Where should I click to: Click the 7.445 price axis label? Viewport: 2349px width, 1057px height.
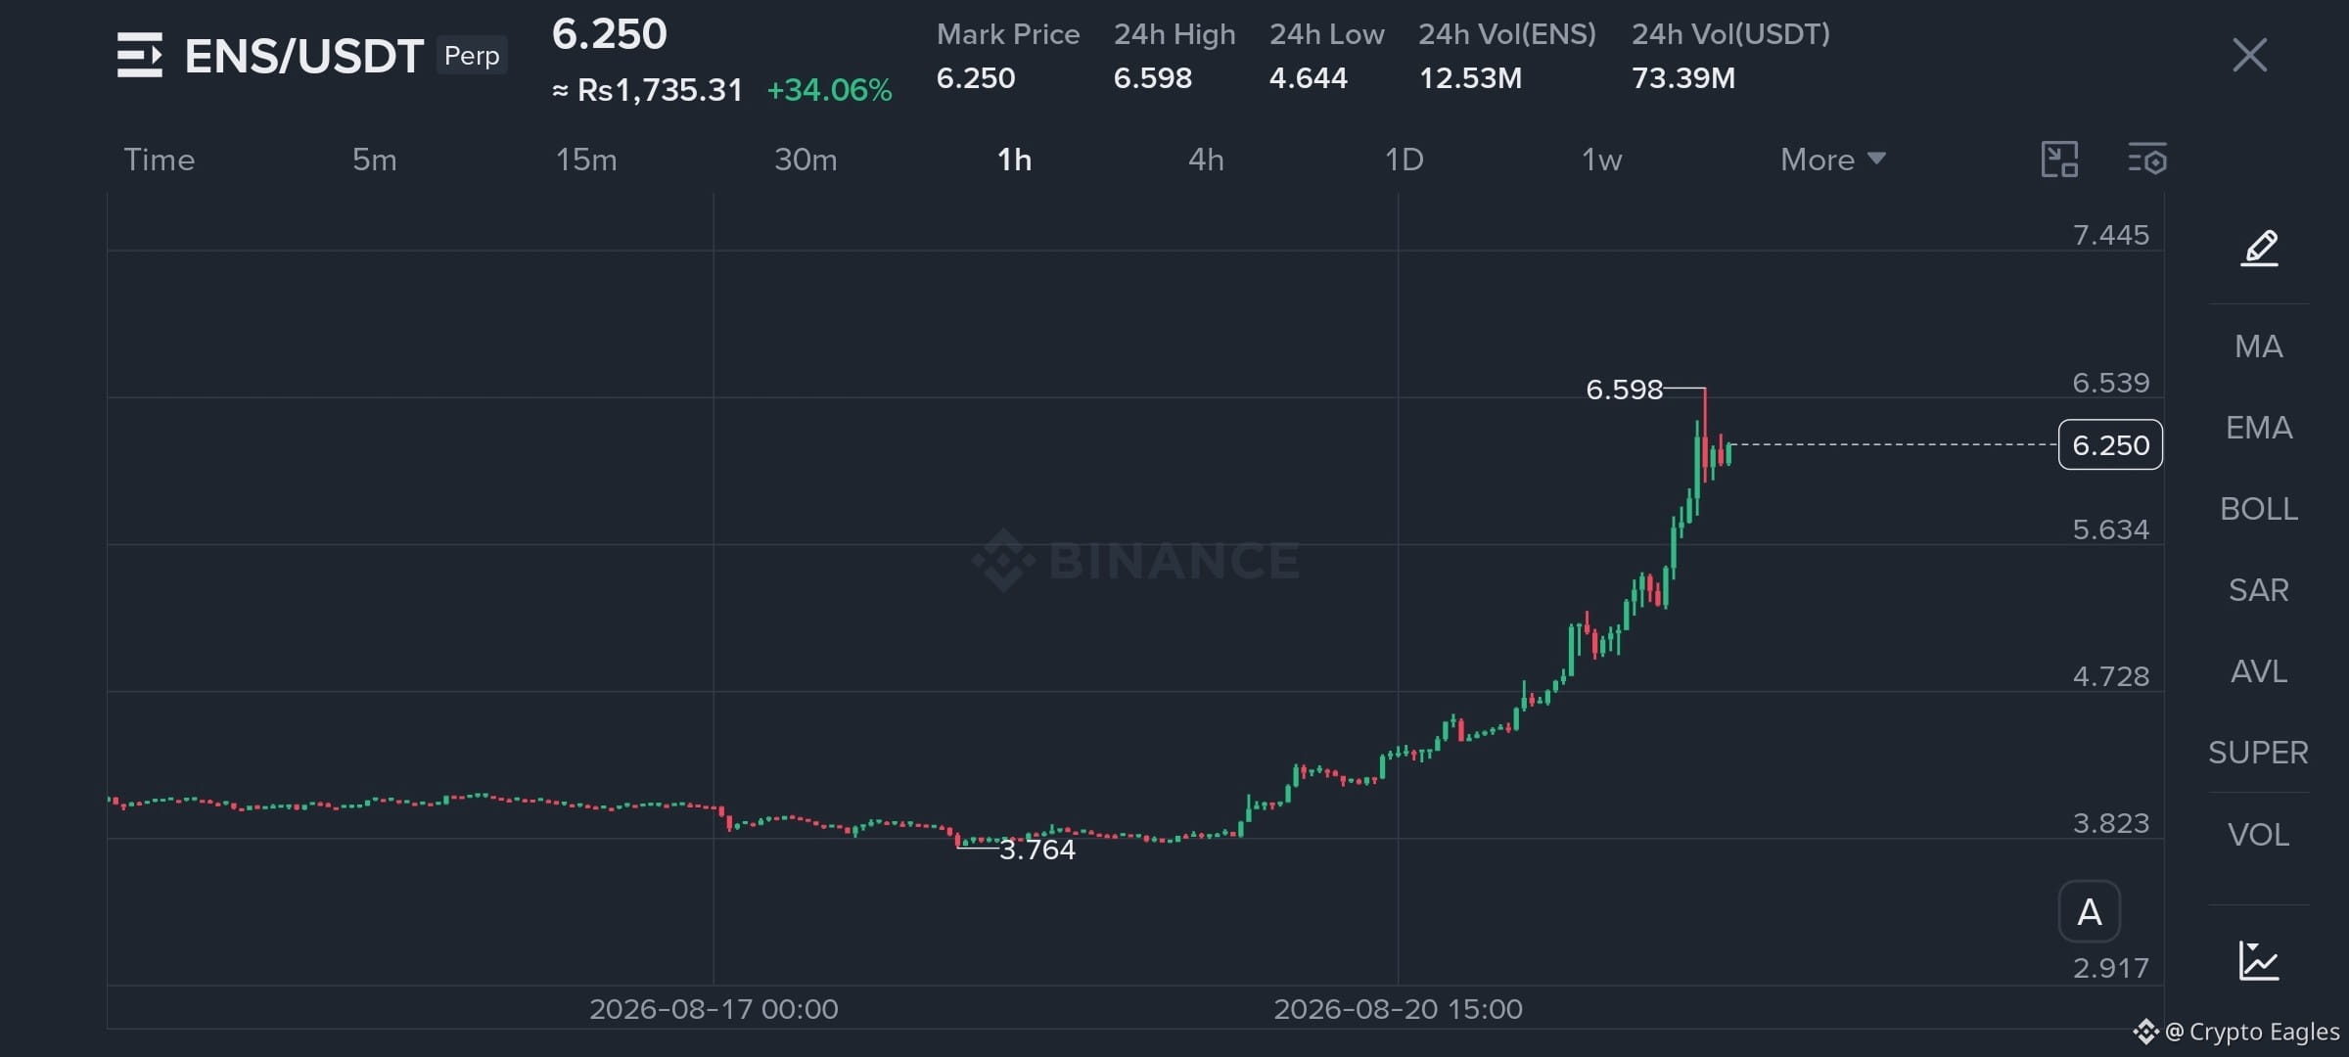coord(2111,235)
